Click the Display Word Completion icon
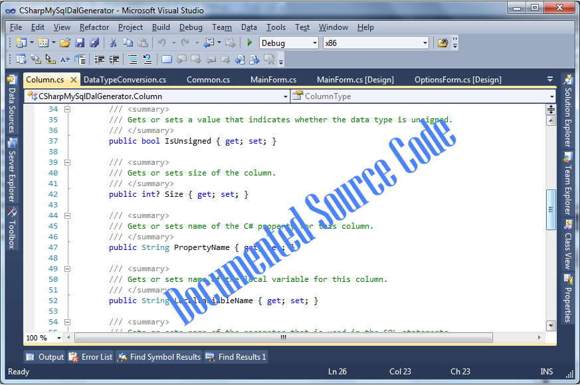 click(65, 59)
